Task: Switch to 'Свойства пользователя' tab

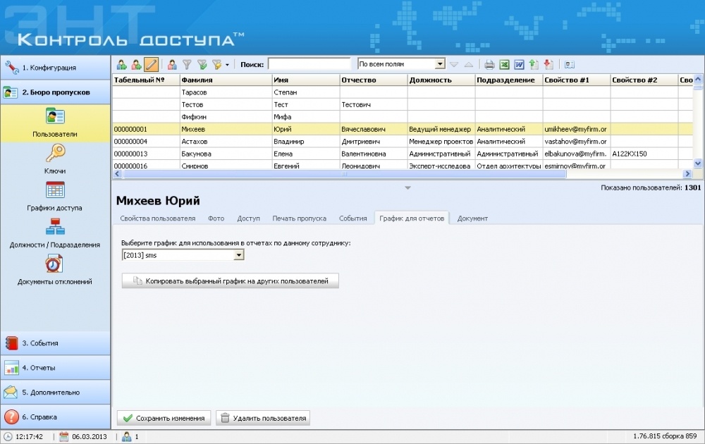Action: pyautogui.click(x=158, y=218)
